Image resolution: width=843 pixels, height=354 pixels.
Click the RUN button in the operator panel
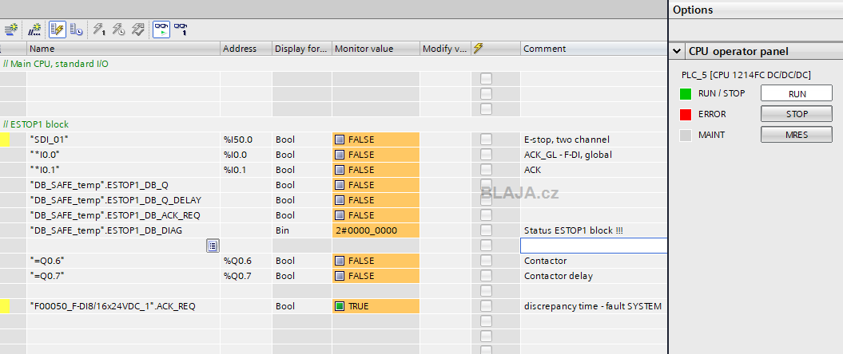796,93
